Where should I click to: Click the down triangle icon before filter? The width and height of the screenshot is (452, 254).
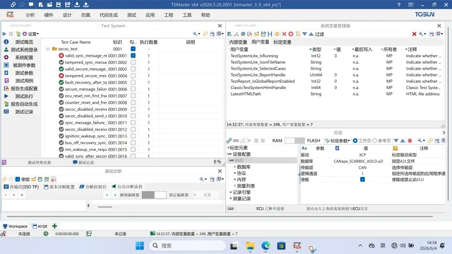click(305, 34)
